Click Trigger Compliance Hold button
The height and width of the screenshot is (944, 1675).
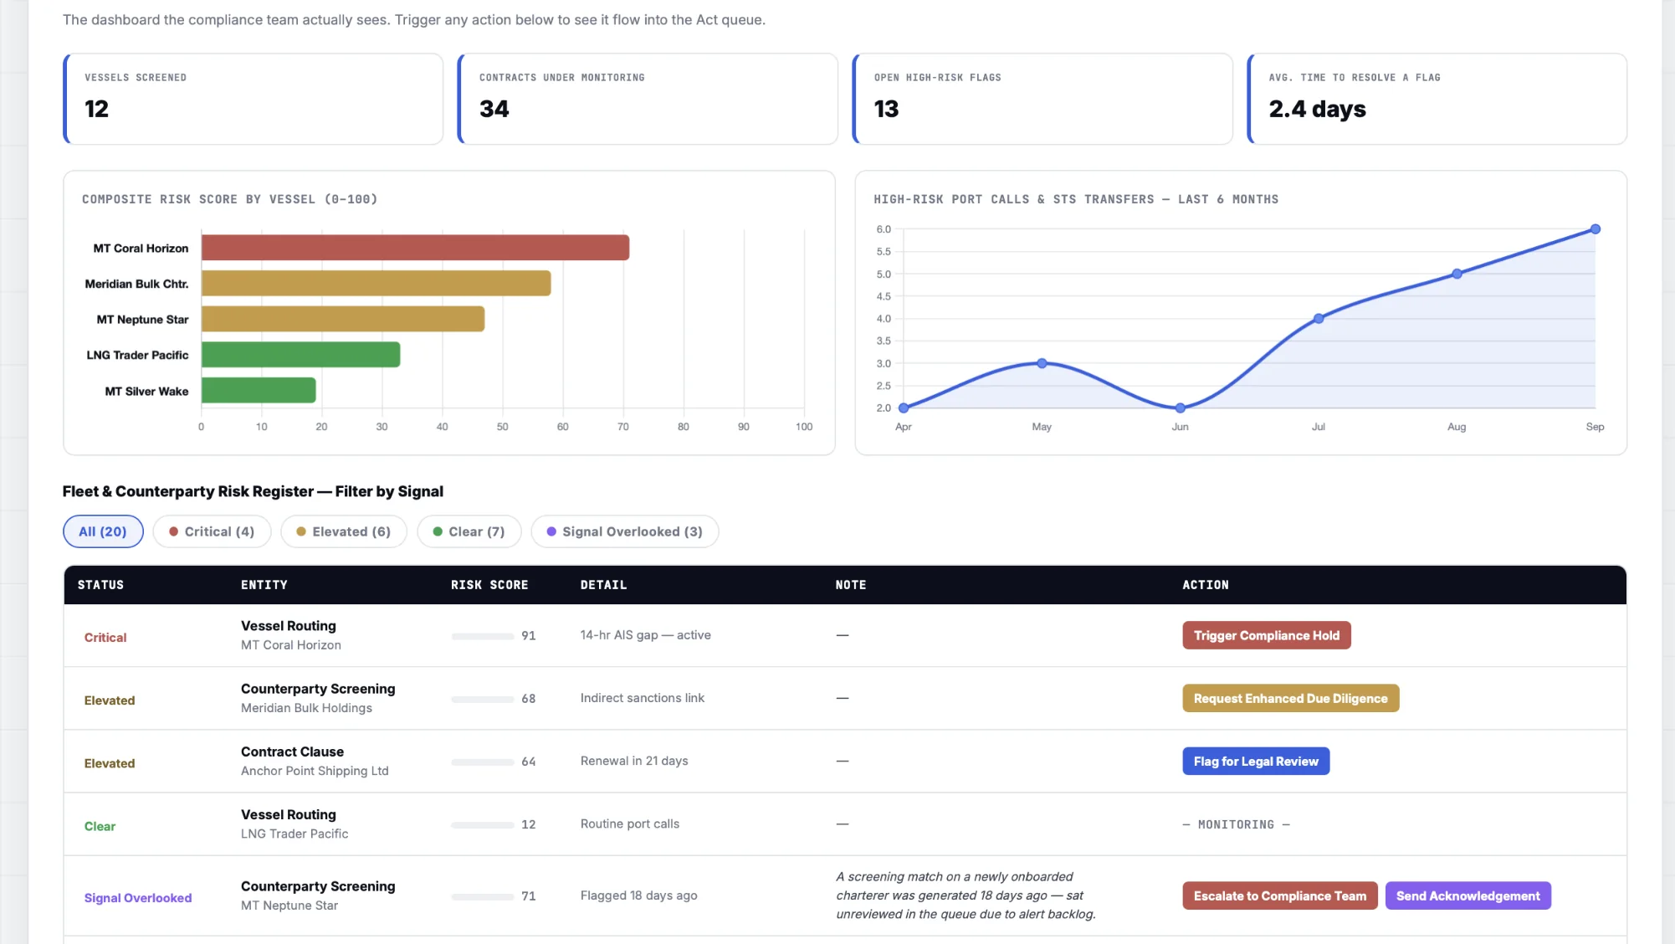coord(1267,635)
